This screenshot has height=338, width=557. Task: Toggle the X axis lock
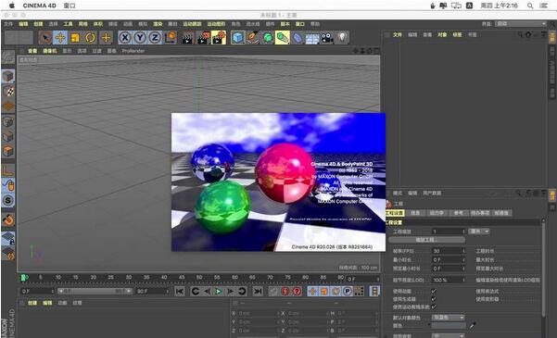(125, 38)
